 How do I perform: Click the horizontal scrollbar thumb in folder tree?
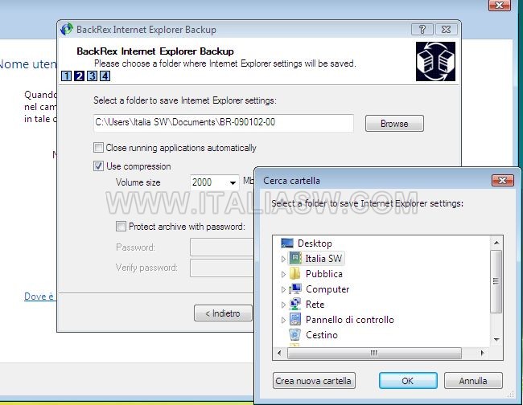(x=374, y=353)
